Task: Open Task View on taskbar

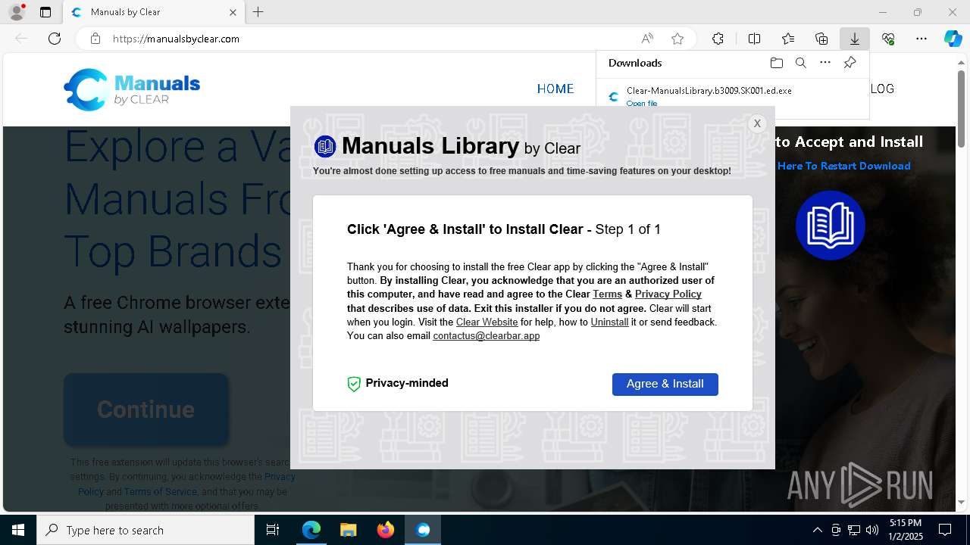Action: point(273,530)
